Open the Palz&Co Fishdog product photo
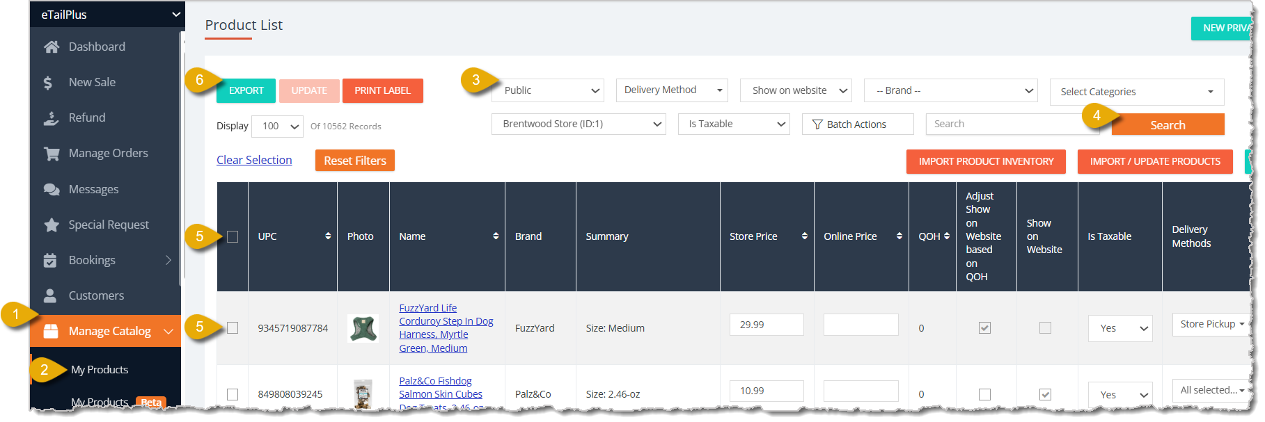The height and width of the screenshot is (422, 1265). click(363, 393)
